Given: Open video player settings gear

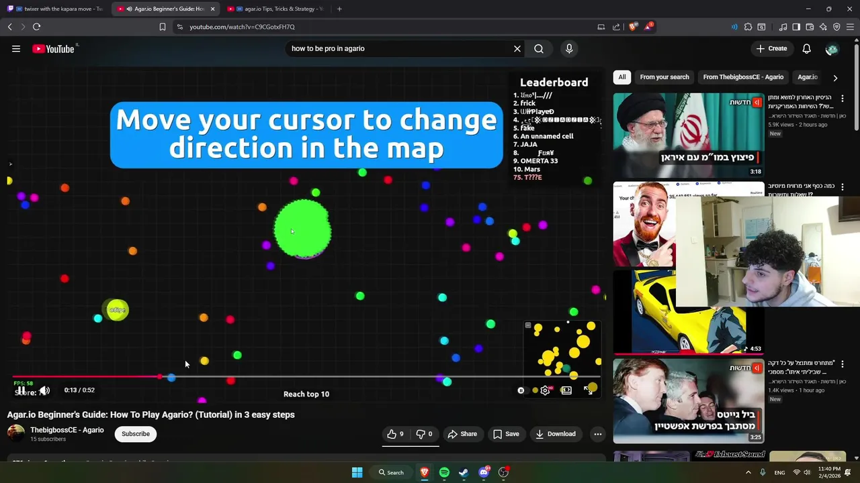Looking at the screenshot, I should tap(545, 390).
